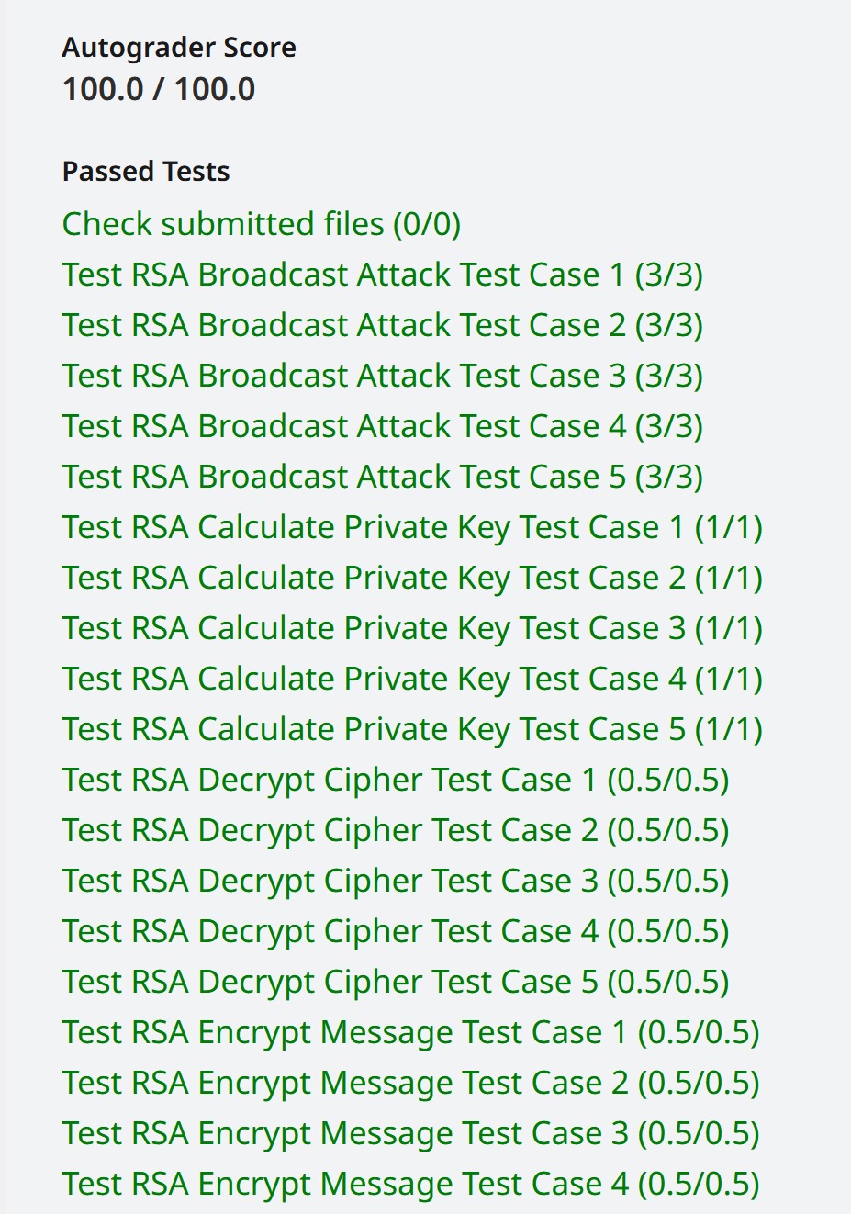Viewport: 851px width, 1214px height.
Task: Select Calculate Private Key Test Case 3
Action: click(x=412, y=628)
